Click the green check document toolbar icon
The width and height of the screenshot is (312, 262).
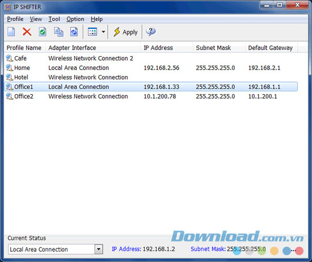coord(43,32)
